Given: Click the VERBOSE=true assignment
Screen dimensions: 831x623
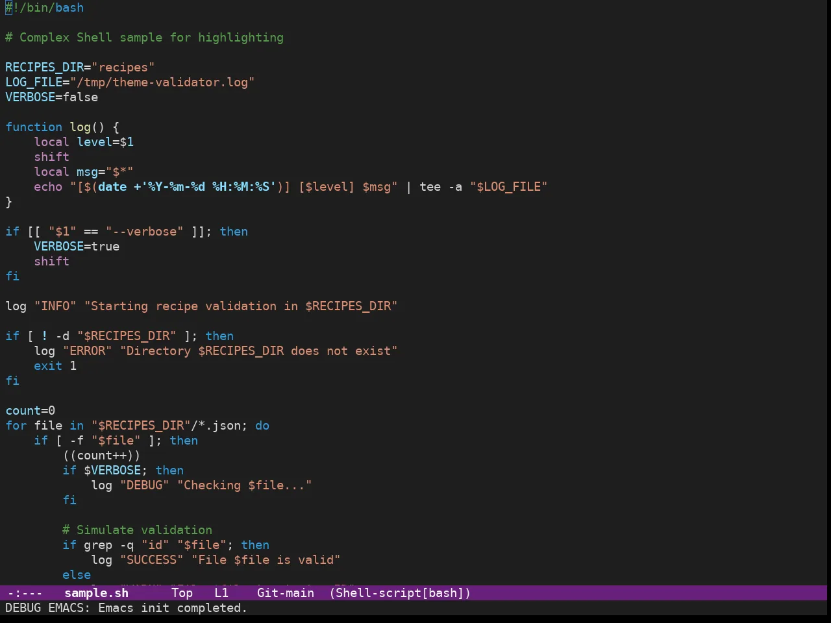Looking at the screenshot, I should 77,247.
